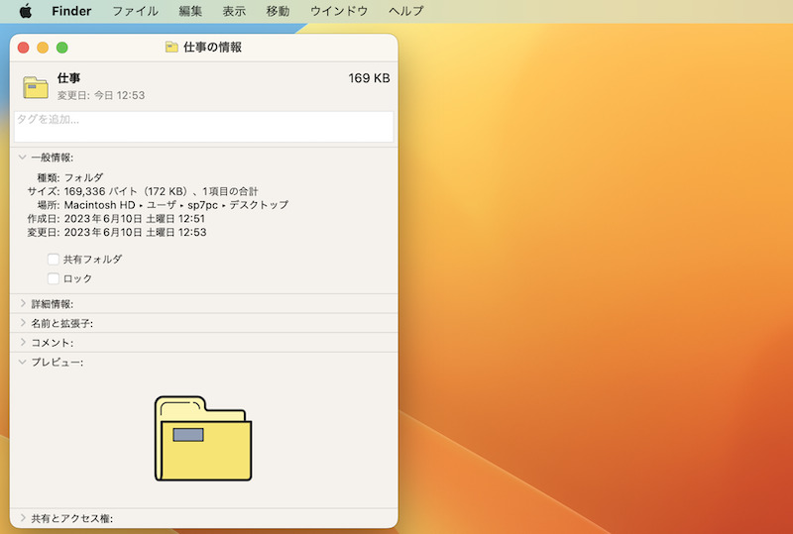Expand the 詳細情報 section
793x534 pixels.
click(23, 304)
